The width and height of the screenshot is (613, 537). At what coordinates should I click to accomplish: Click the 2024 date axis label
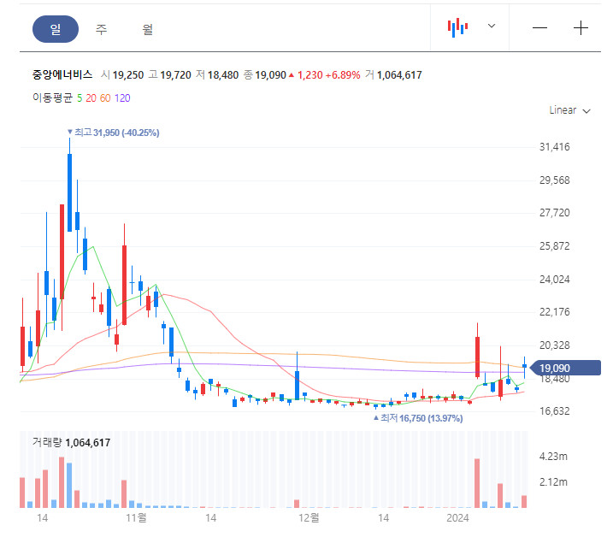coord(457,518)
